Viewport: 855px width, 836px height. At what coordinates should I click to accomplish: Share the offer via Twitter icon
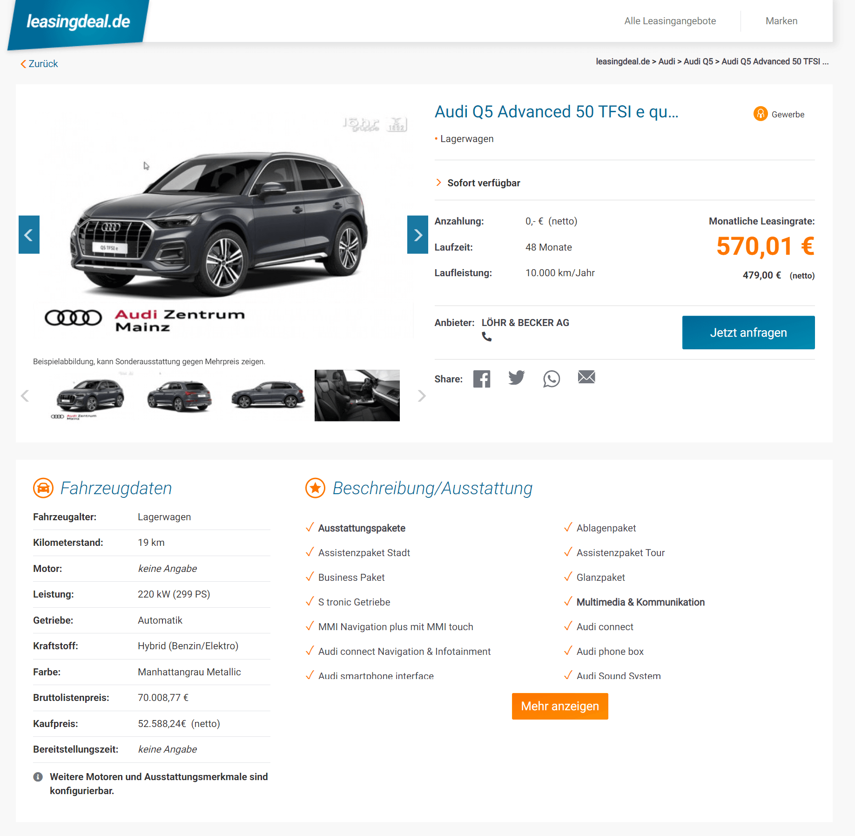point(517,378)
